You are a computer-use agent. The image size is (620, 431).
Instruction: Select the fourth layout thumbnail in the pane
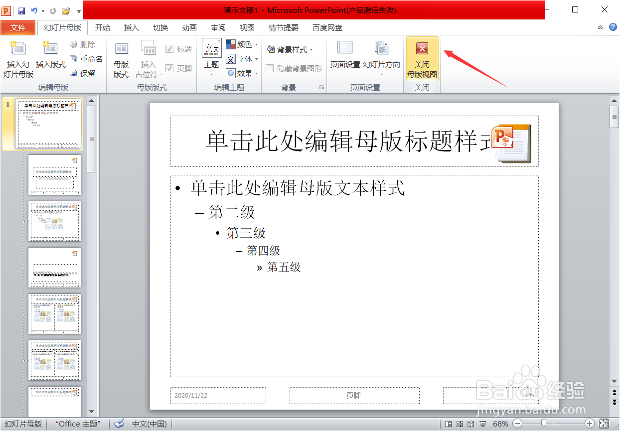(x=54, y=268)
